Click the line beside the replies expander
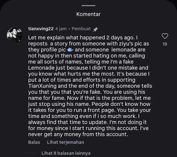177x157 pixels. coord(30,153)
